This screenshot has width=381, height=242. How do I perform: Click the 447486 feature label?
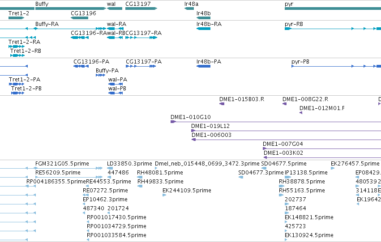pos(118,173)
